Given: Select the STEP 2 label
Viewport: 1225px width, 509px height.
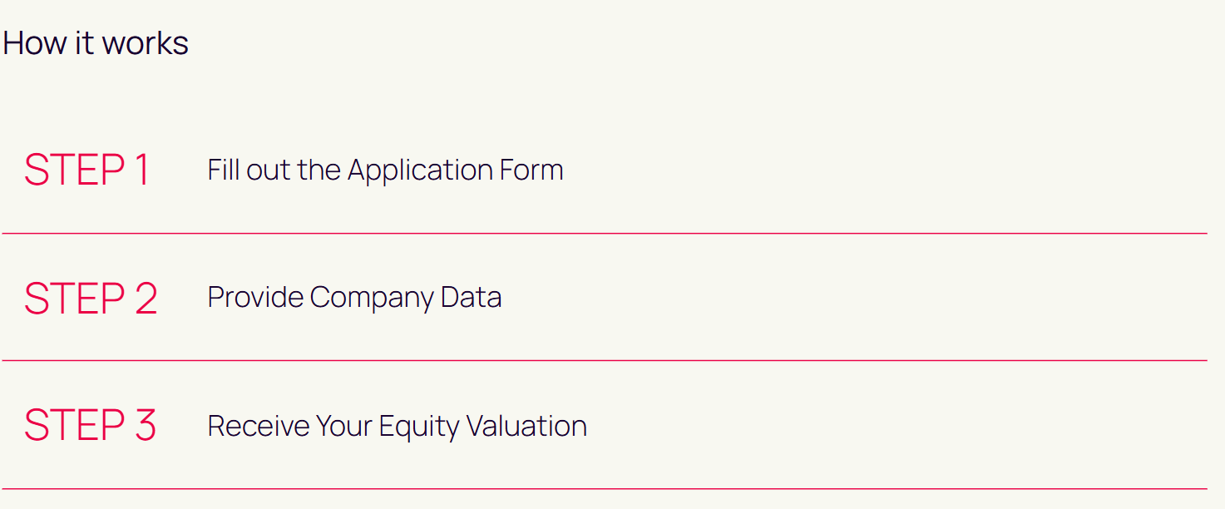Looking at the screenshot, I should 91,299.
